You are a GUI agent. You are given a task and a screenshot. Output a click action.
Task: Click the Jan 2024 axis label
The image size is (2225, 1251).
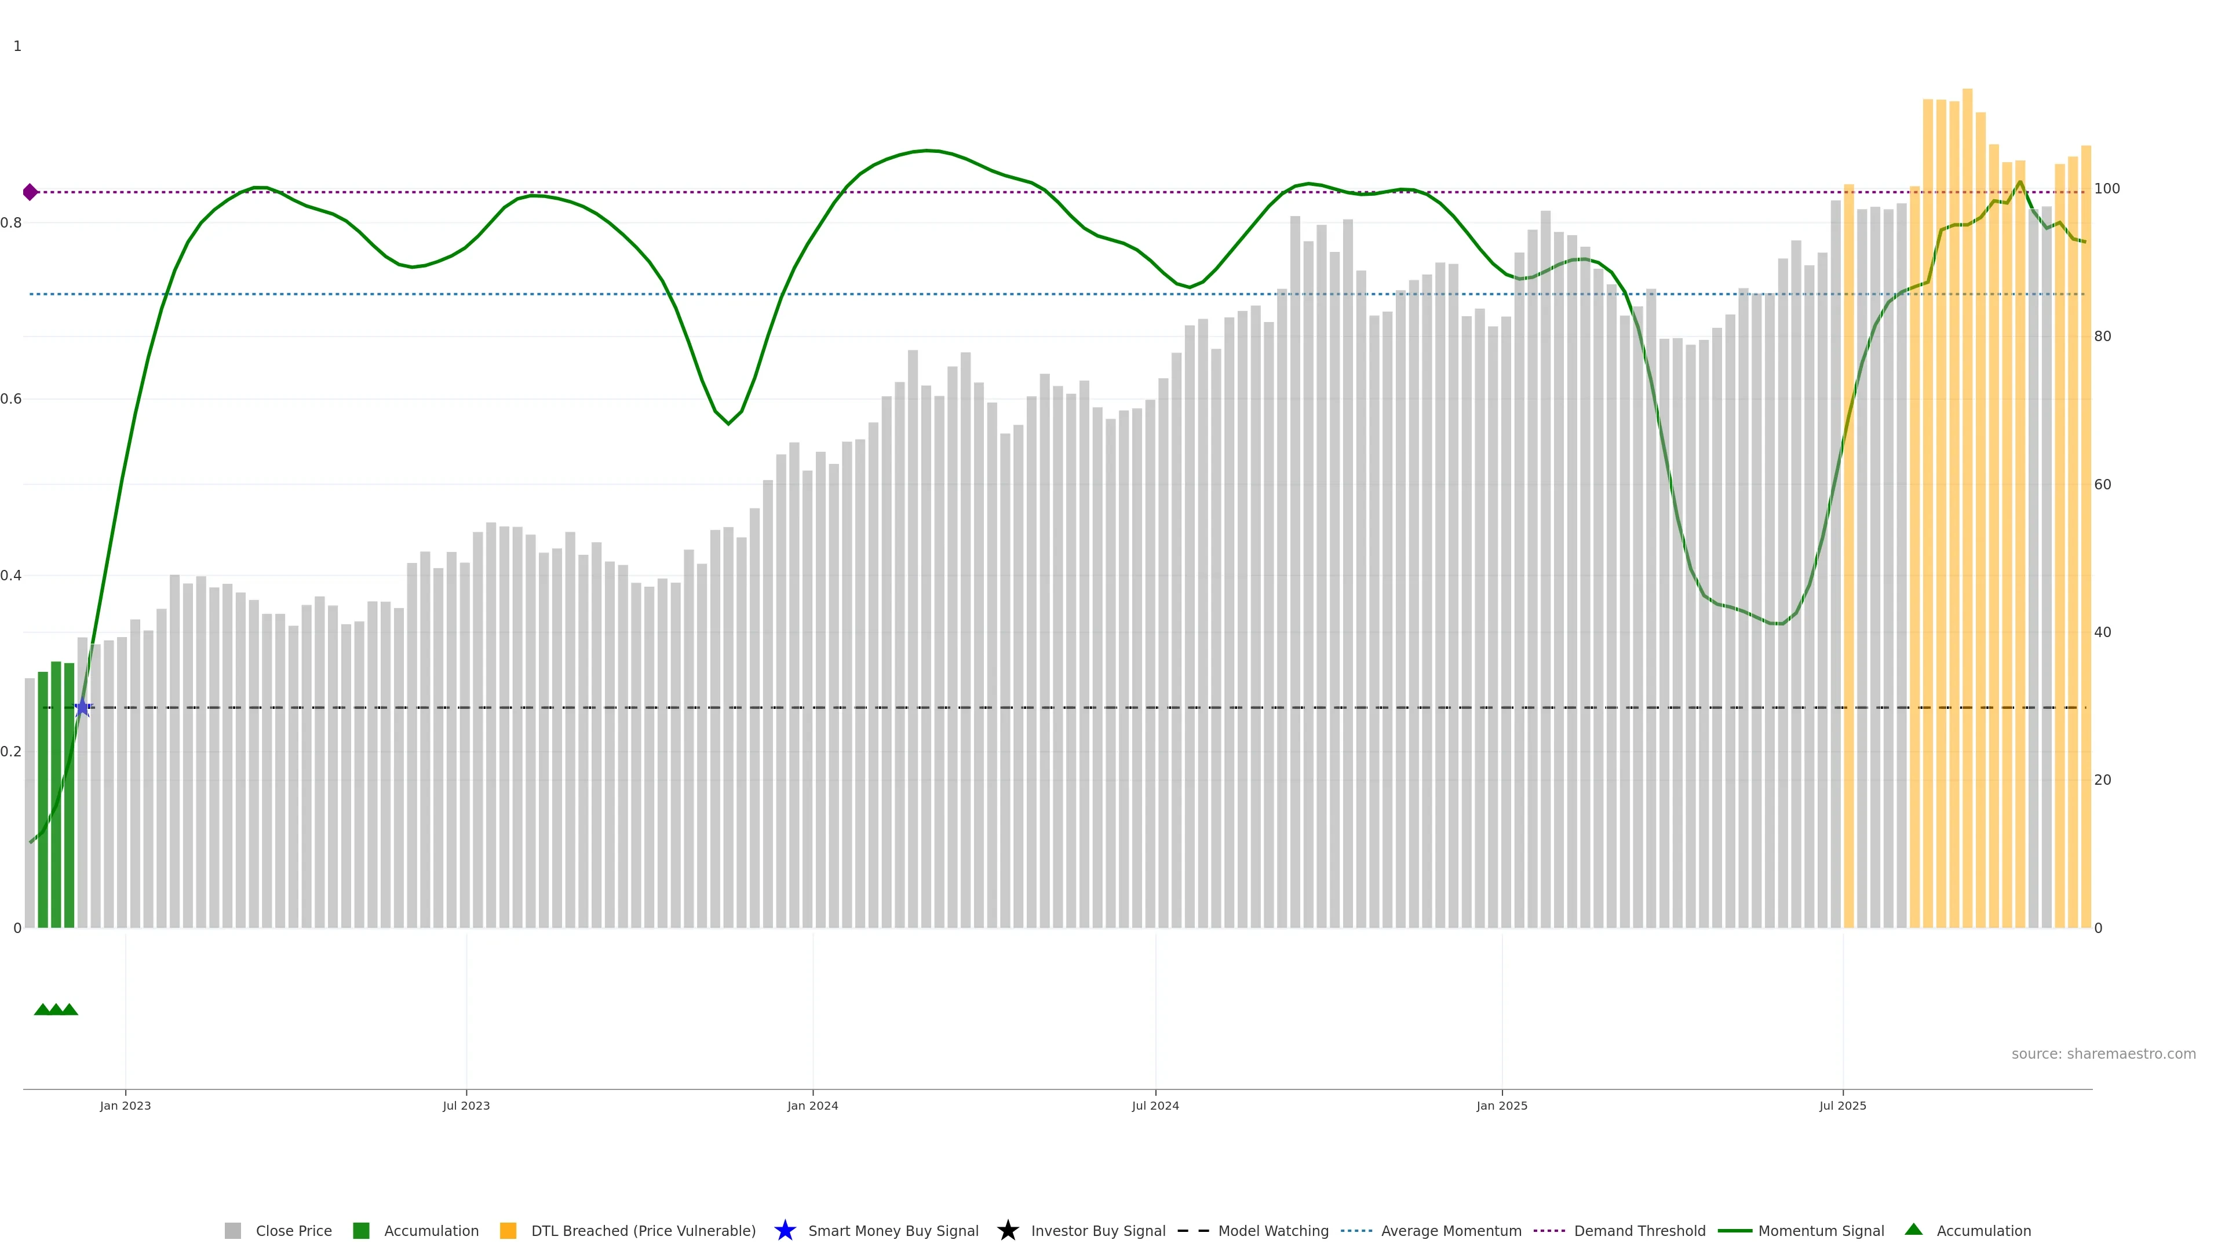(812, 1105)
